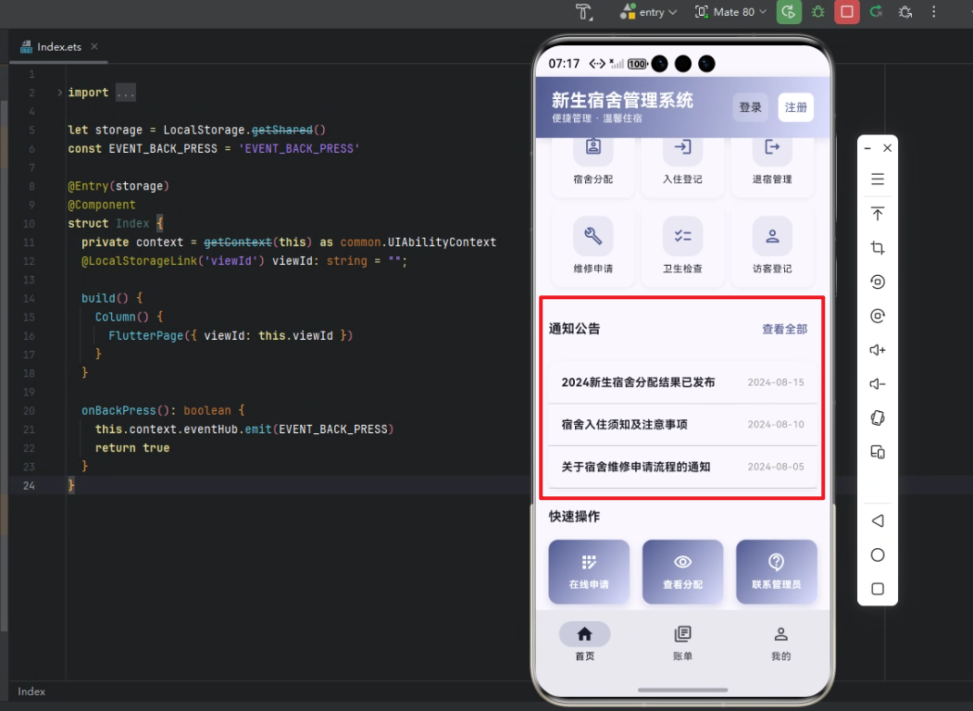
Task: Close the Index.ets tab
Action: (94, 46)
